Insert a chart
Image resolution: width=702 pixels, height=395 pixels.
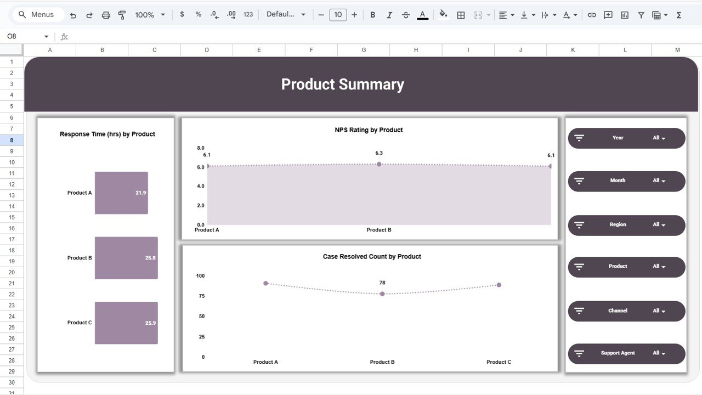tap(624, 15)
